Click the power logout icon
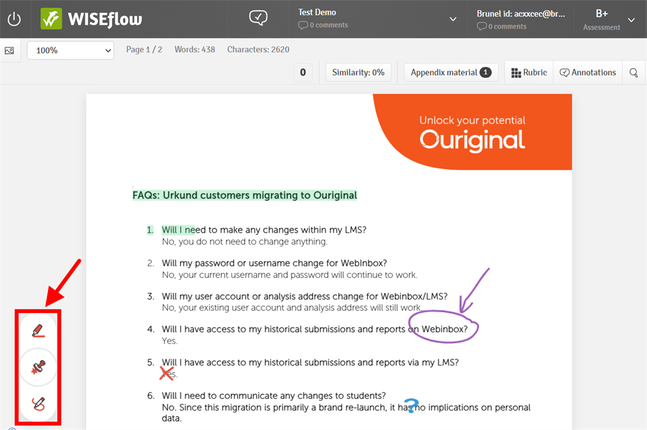This screenshot has width=647, height=430. (x=14, y=19)
